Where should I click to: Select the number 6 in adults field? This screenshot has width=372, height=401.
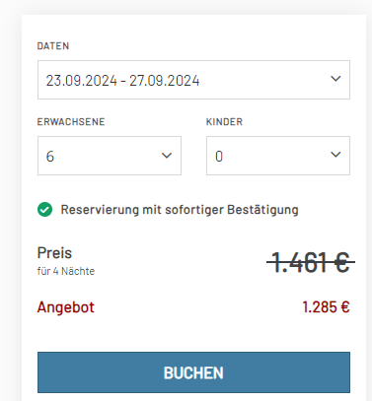(x=50, y=157)
